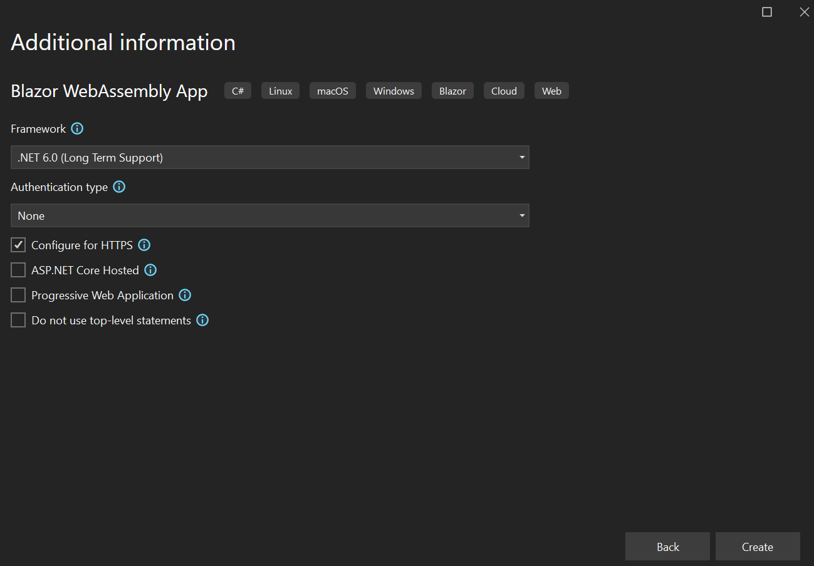Click the Framework info icon
814x566 pixels.
[x=77, y=128]
